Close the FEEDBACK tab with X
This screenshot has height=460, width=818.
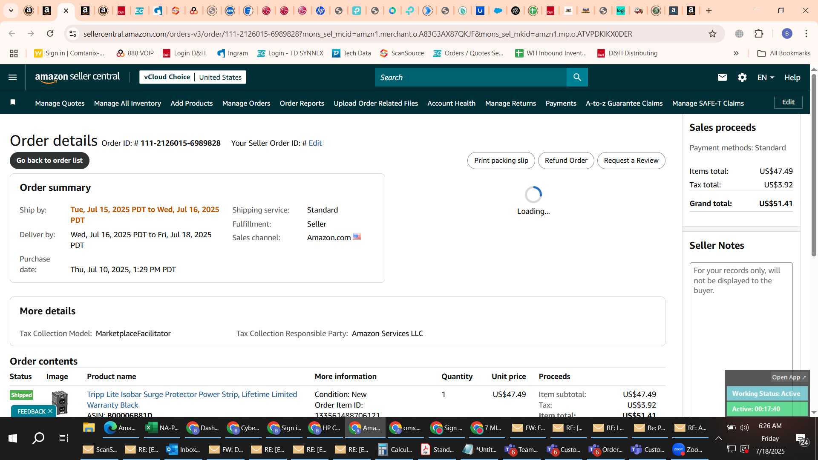coord(50,411)
